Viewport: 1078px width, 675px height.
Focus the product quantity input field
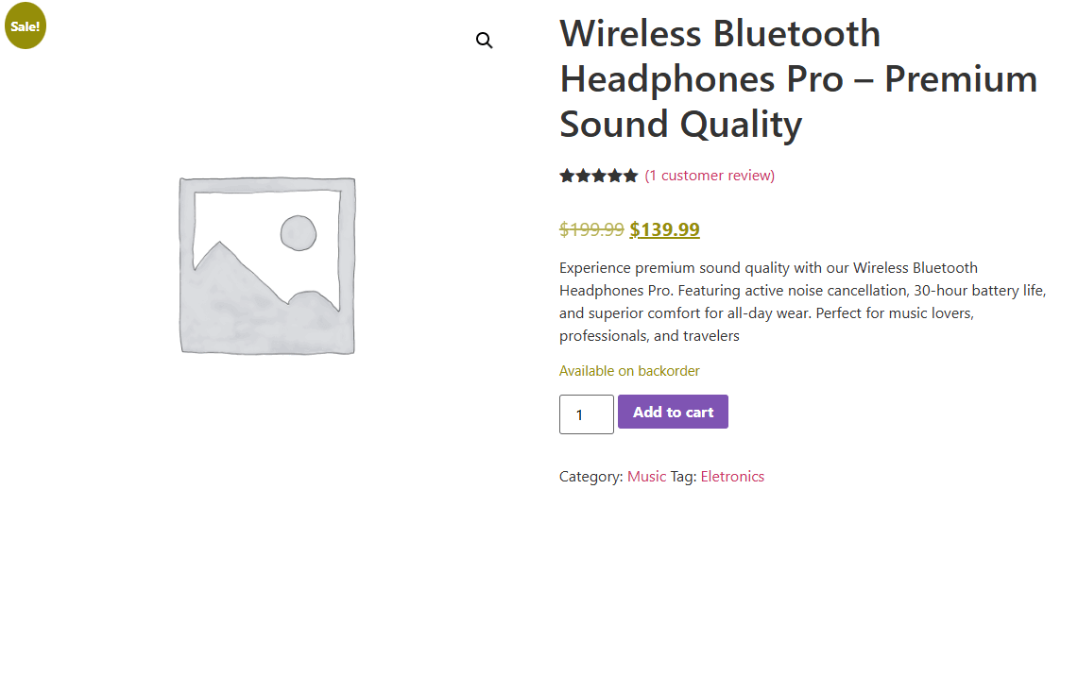(x=586, y=414)
